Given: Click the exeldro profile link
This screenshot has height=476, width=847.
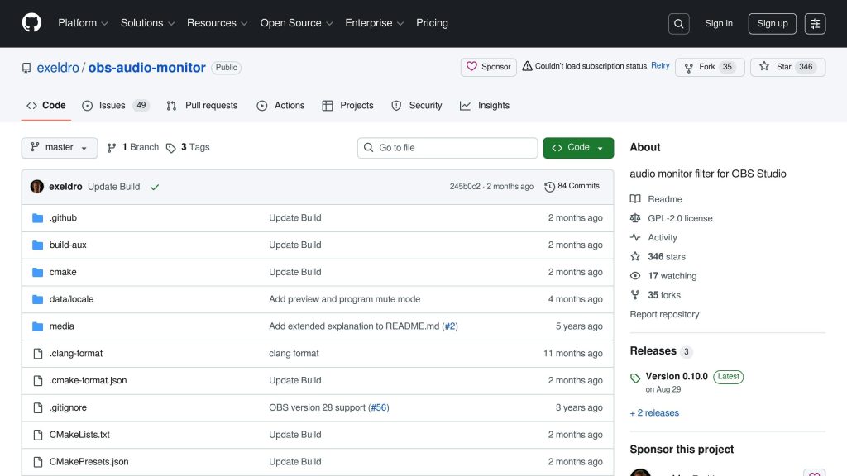Looking at the screenshot, I should 58,67.
